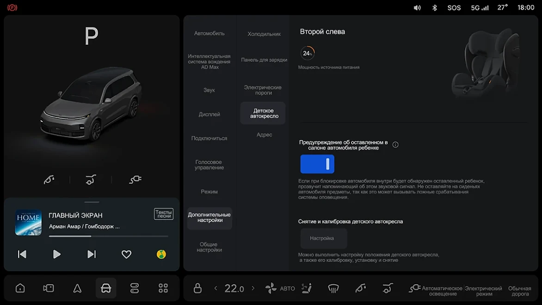
Task: Select Электрический режим drive mode
Action: (x=484, y=291)
